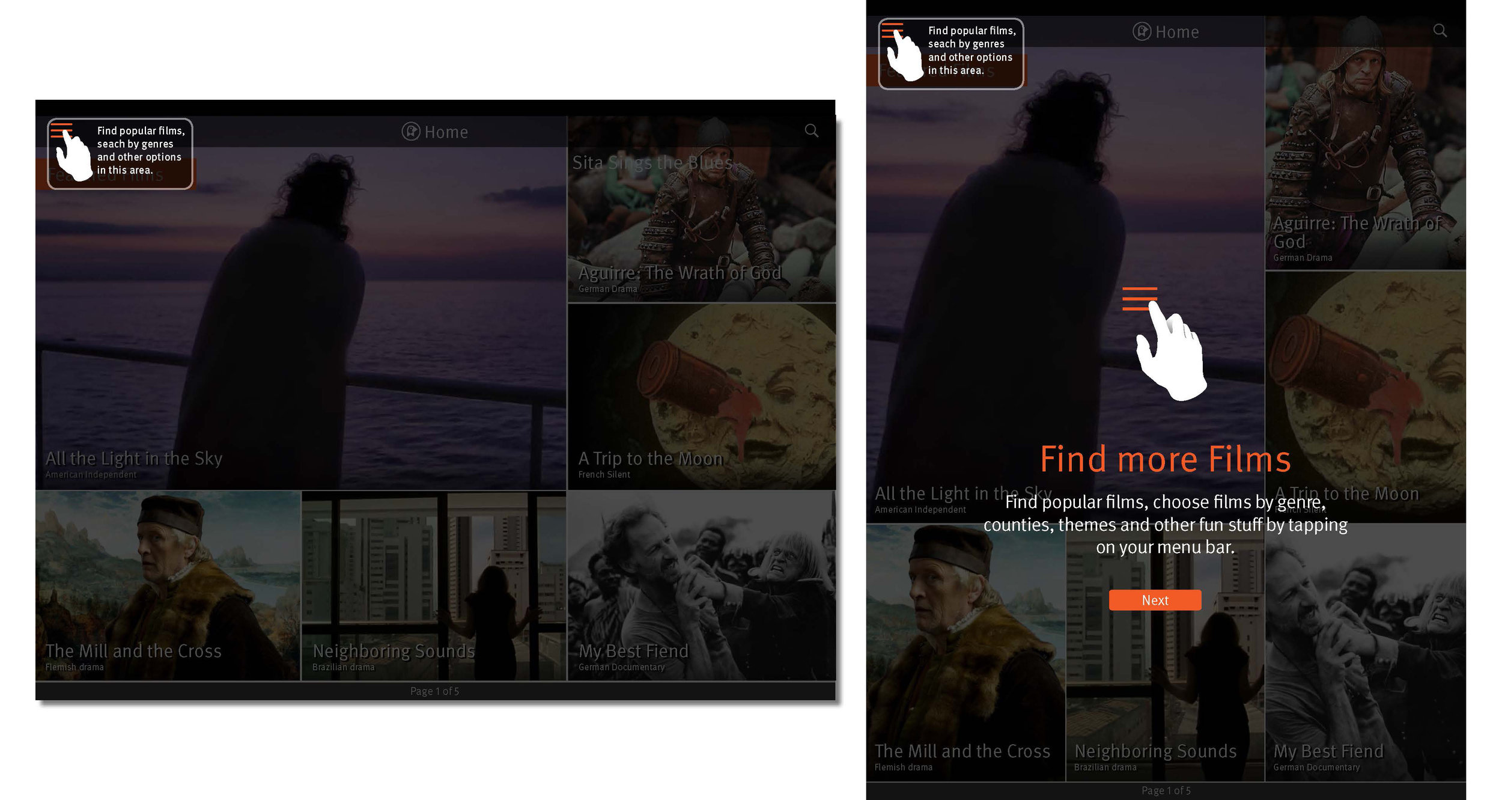Tap search icon in portrait mockup
Viewport: 1502px width, 800px height.
pos(1440,30)
